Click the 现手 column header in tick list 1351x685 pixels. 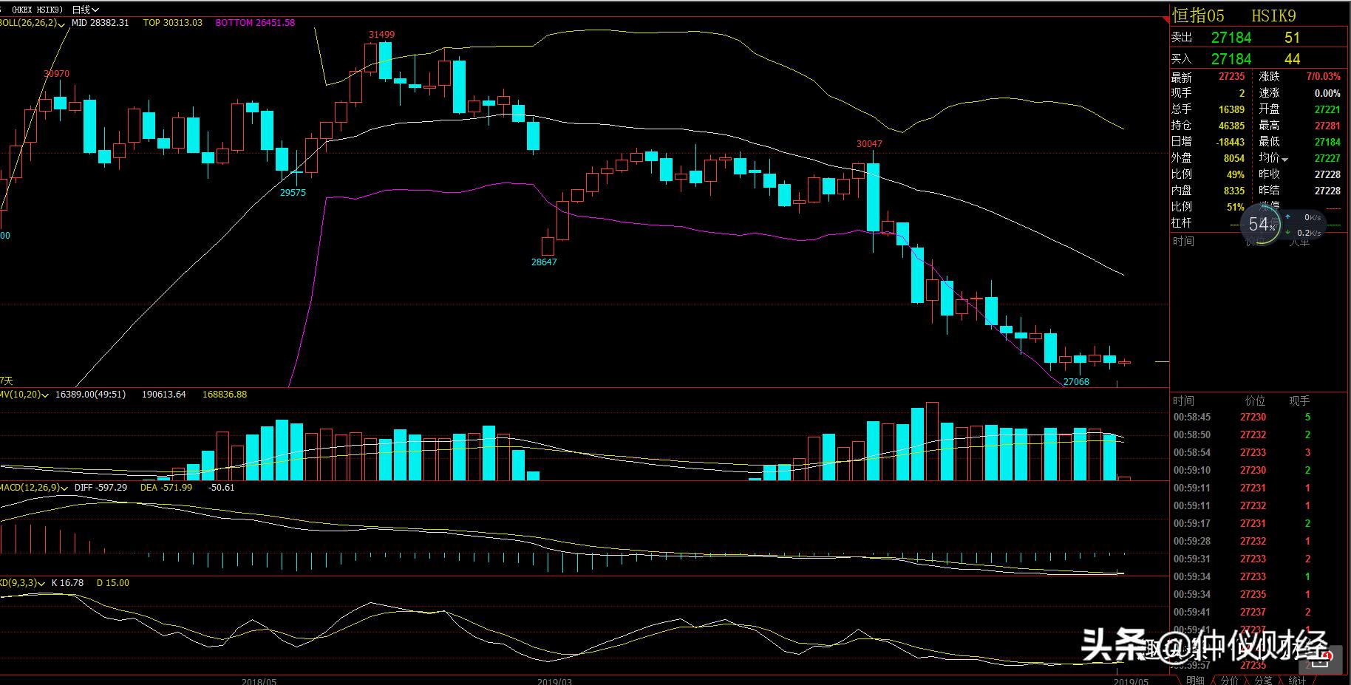pyautogui.click(x=1299, y=401)
